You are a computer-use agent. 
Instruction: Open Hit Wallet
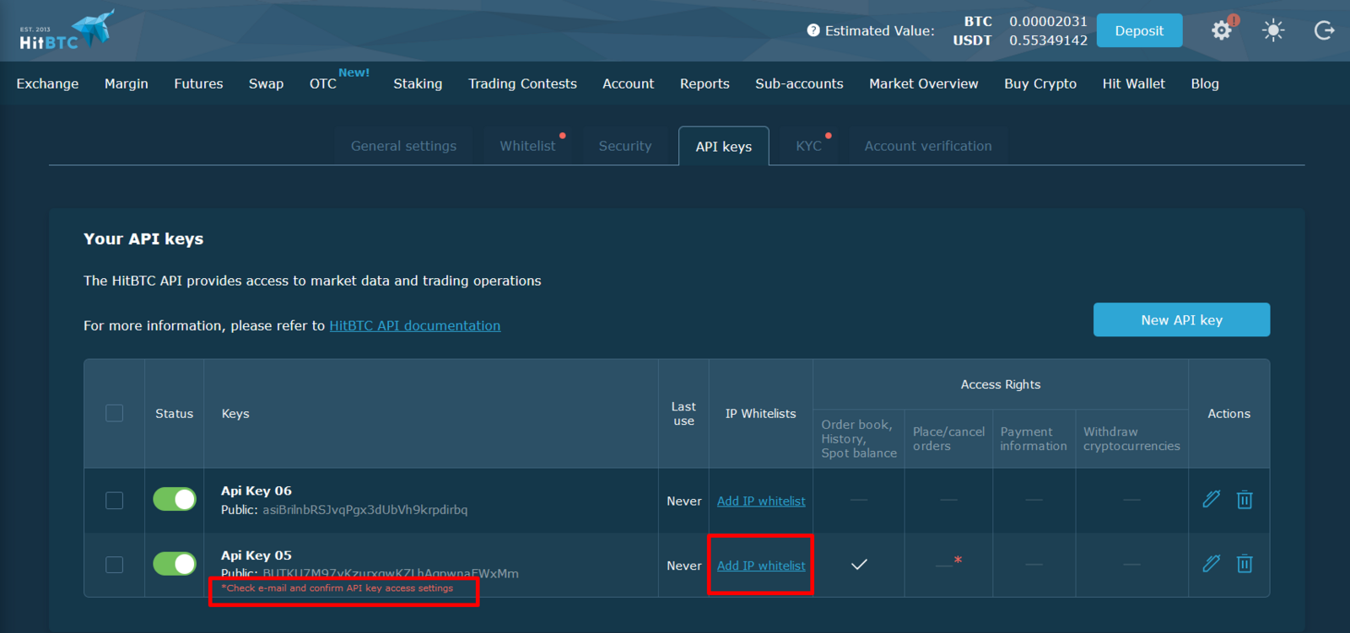click(1133, 83)
